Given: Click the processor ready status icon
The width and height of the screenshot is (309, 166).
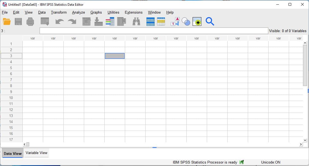Looking at the screenshot, I should point(242,162).
